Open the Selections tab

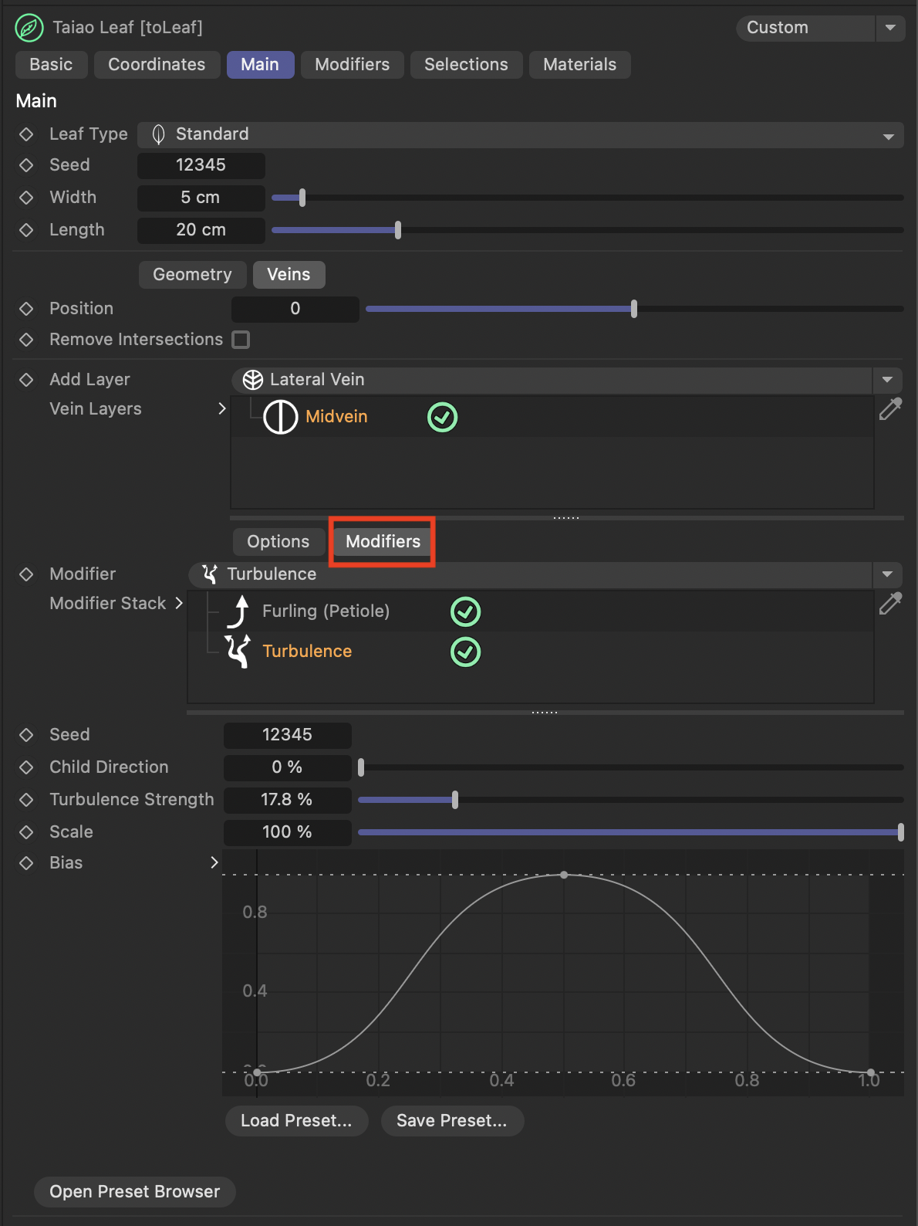click(x=466, y=65)
